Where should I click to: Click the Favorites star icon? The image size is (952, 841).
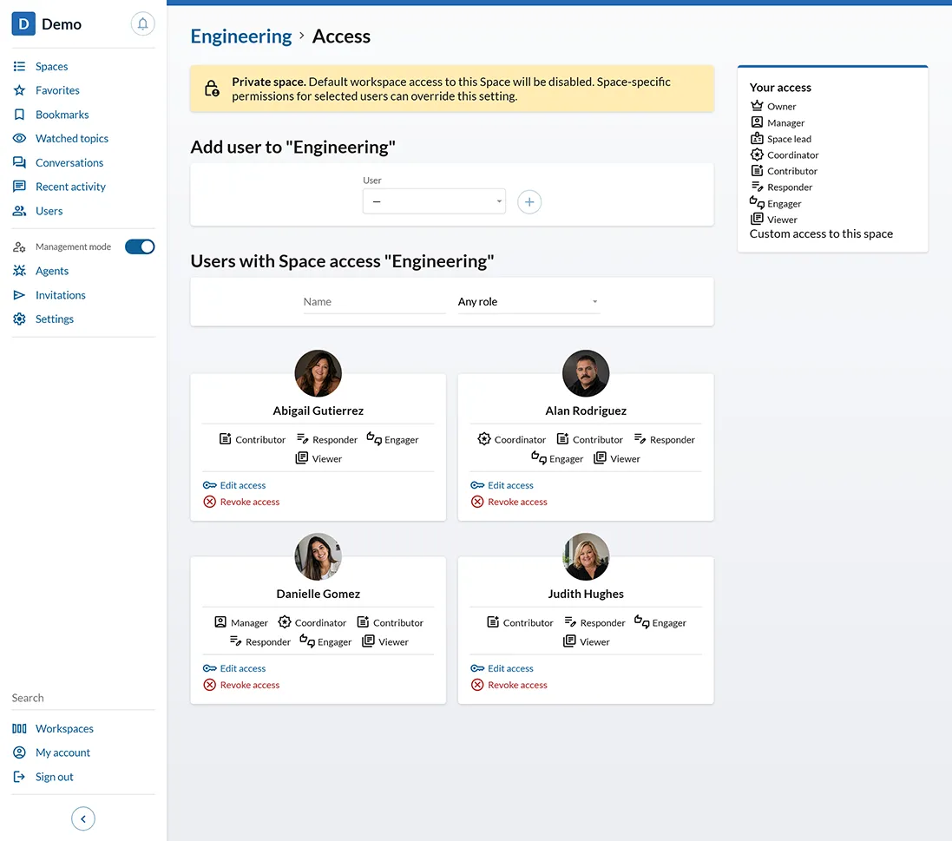pos(19,90)
